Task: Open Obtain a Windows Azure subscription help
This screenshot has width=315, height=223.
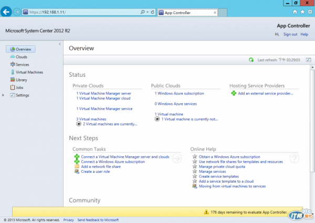Action: pyautogui.click(x=229, y=157)
